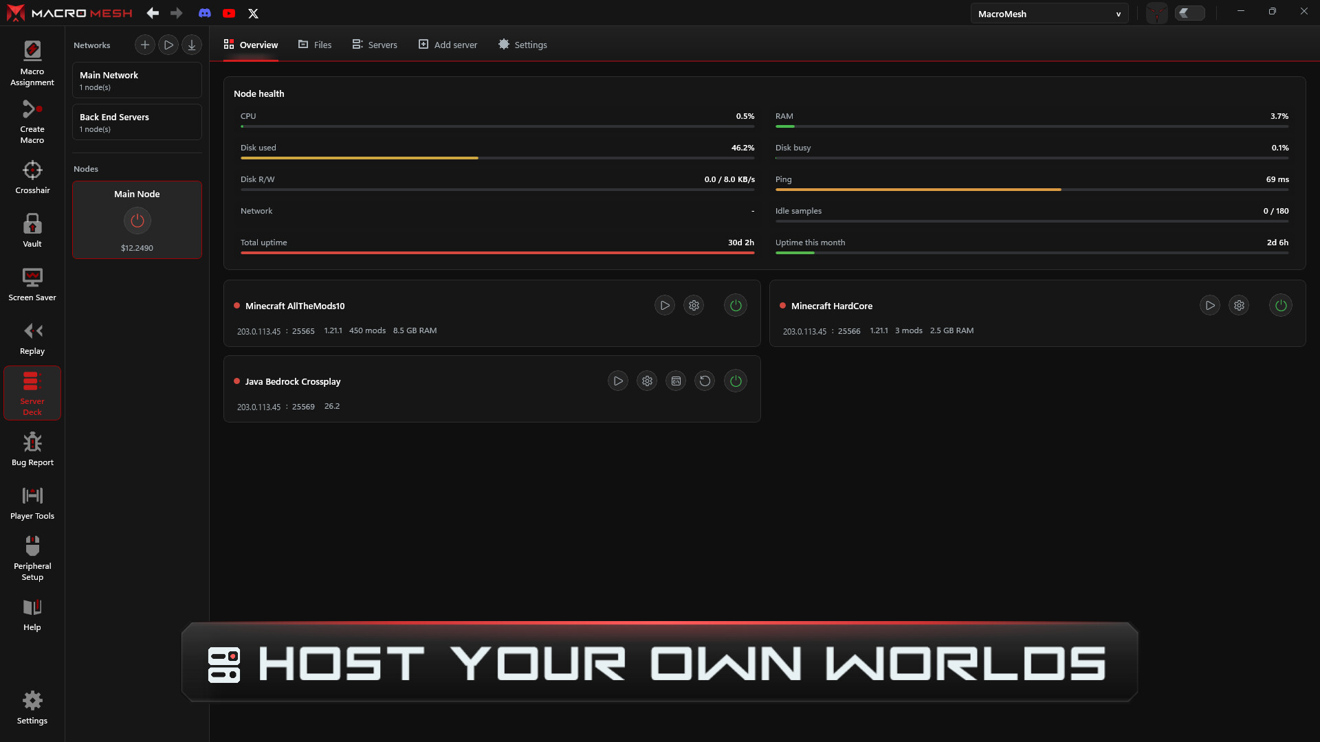1320x742 pixels.
Task: Select Server Deck in sidebar
Action: coord(32,393)
